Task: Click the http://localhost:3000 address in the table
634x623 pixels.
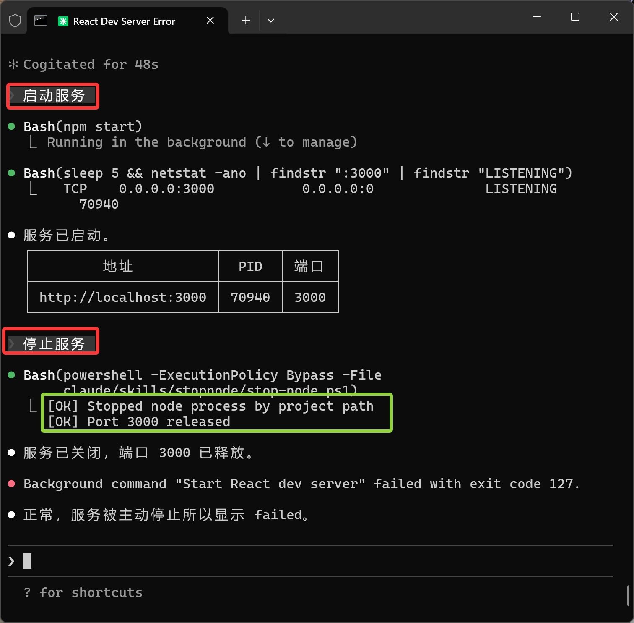Action: 122,297
